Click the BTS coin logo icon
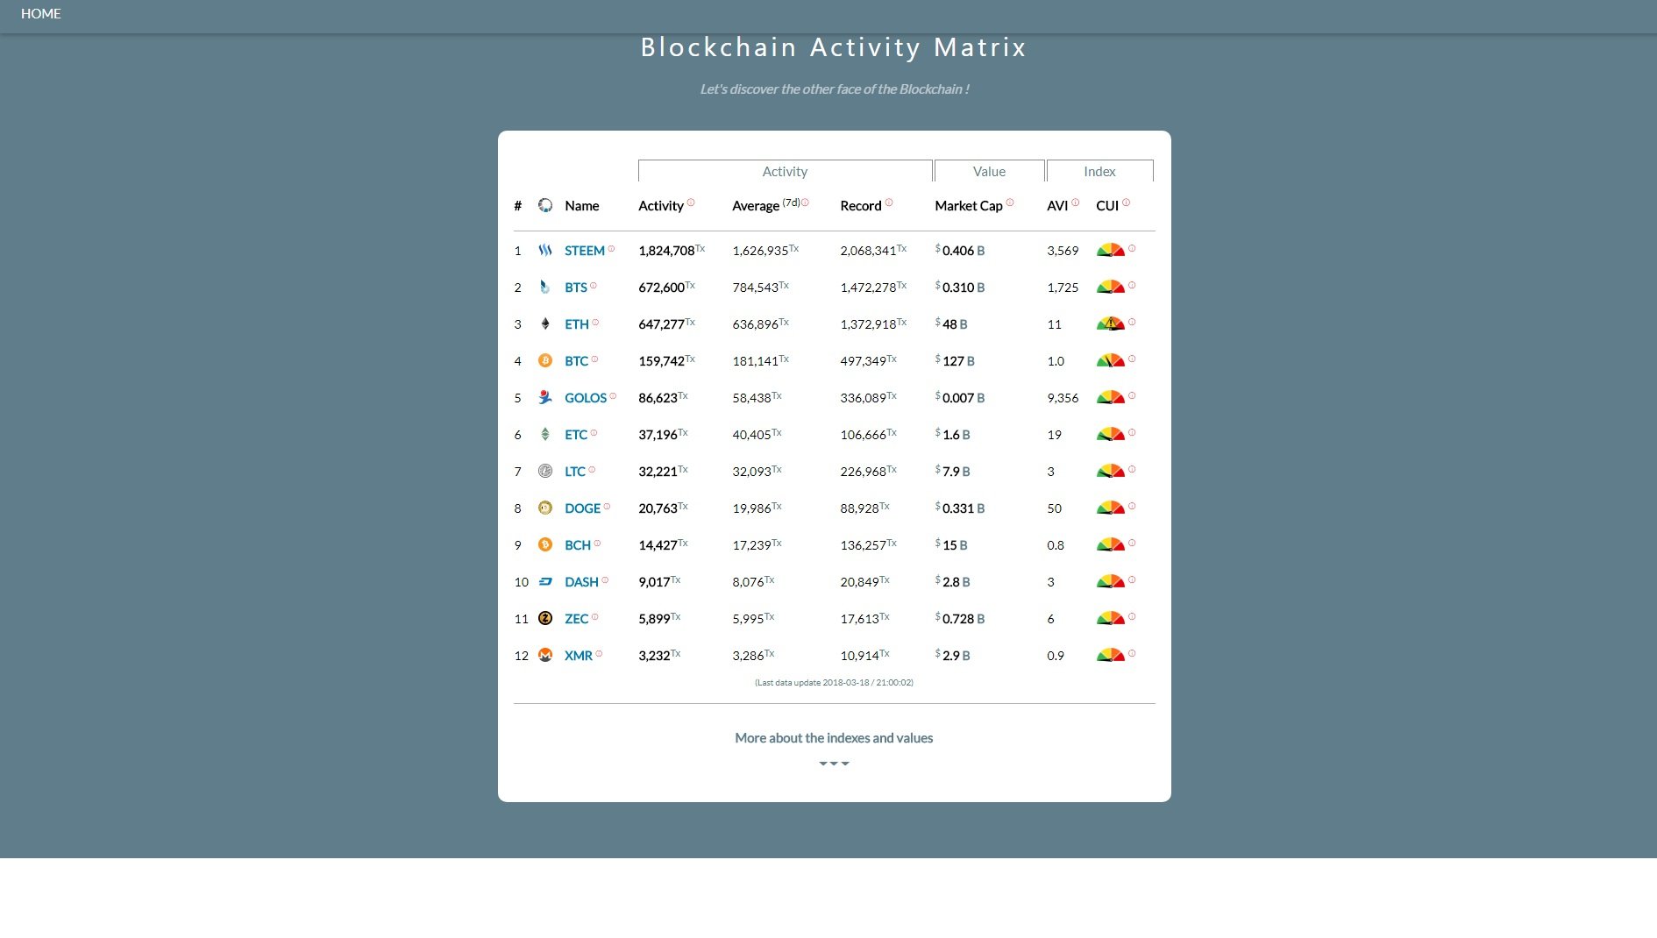The height and width of the screenshot is (938, 1657). click(545, 287)
